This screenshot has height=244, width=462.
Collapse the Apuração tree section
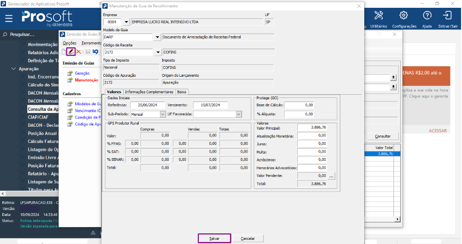point(13,68)
